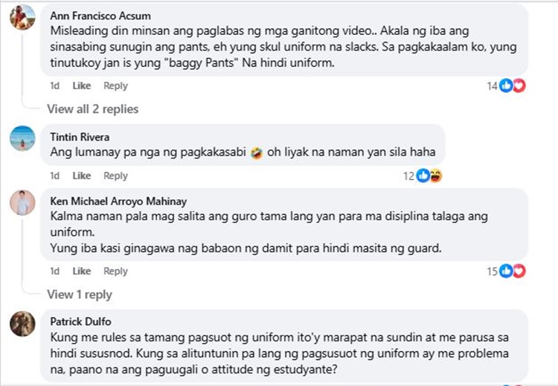Like Tintin Rivera's comment

82,176
